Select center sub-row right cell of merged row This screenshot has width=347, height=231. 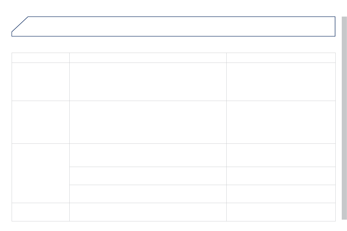[x=281, y=176]
